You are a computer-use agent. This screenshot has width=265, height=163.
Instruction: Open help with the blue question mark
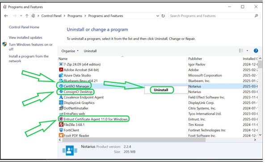click(256, 51)
